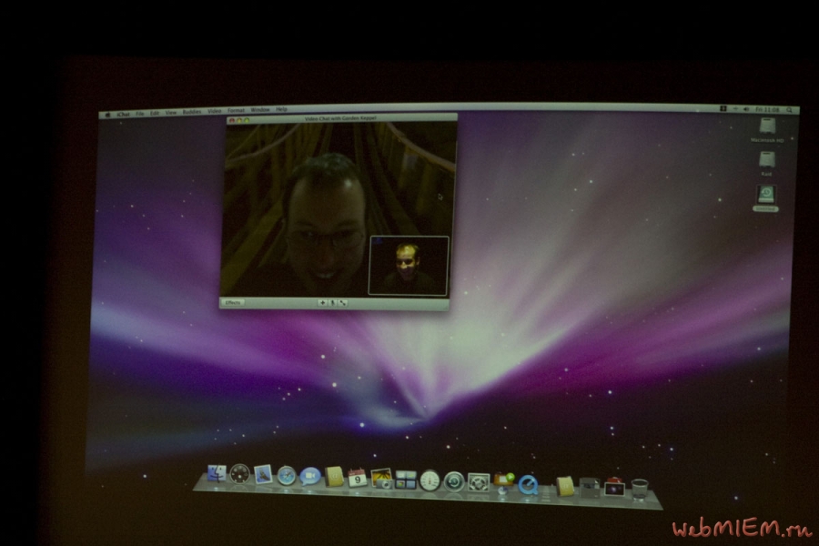Open the white gauge dial Dock icon
This screenshot has height=546, width=819.
tap(430, 480)
